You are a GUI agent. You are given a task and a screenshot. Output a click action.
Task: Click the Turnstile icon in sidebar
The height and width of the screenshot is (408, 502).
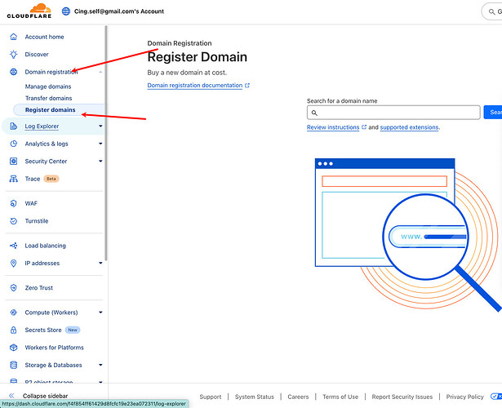click(13, 221)
